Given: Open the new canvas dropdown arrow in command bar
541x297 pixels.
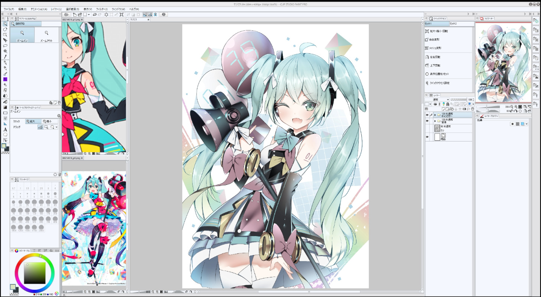Looking at the screenshot, I should click(x=89, y=14).
